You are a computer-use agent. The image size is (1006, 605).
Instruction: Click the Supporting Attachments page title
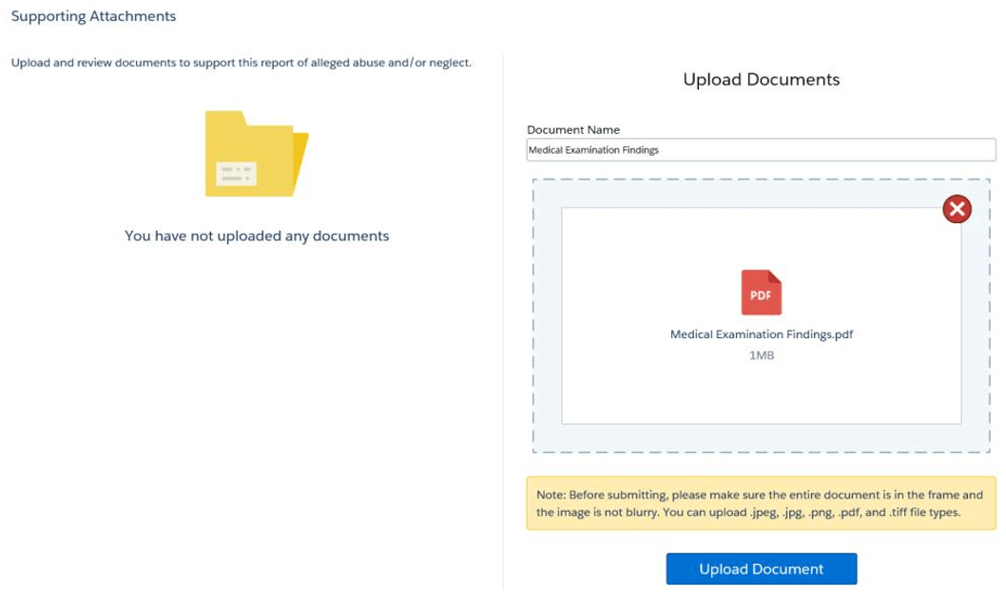(x=93, y=16)
